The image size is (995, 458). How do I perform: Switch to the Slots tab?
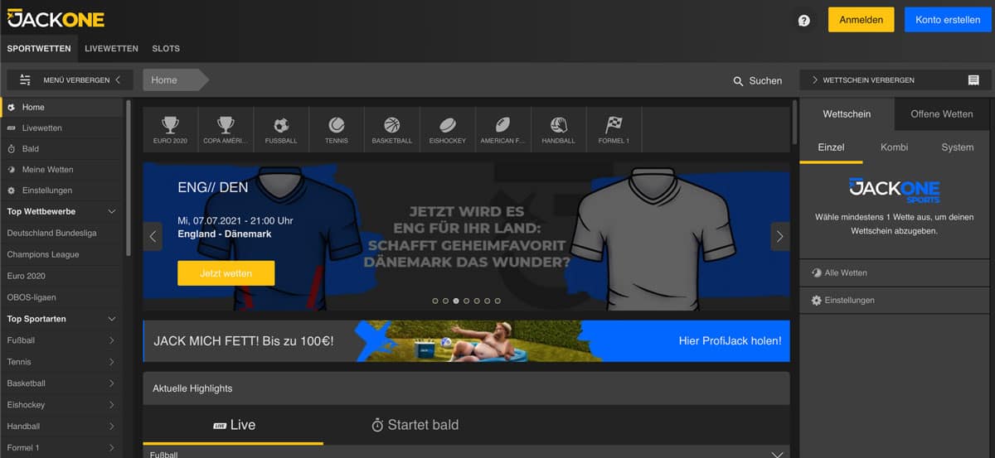coord(166,49)
